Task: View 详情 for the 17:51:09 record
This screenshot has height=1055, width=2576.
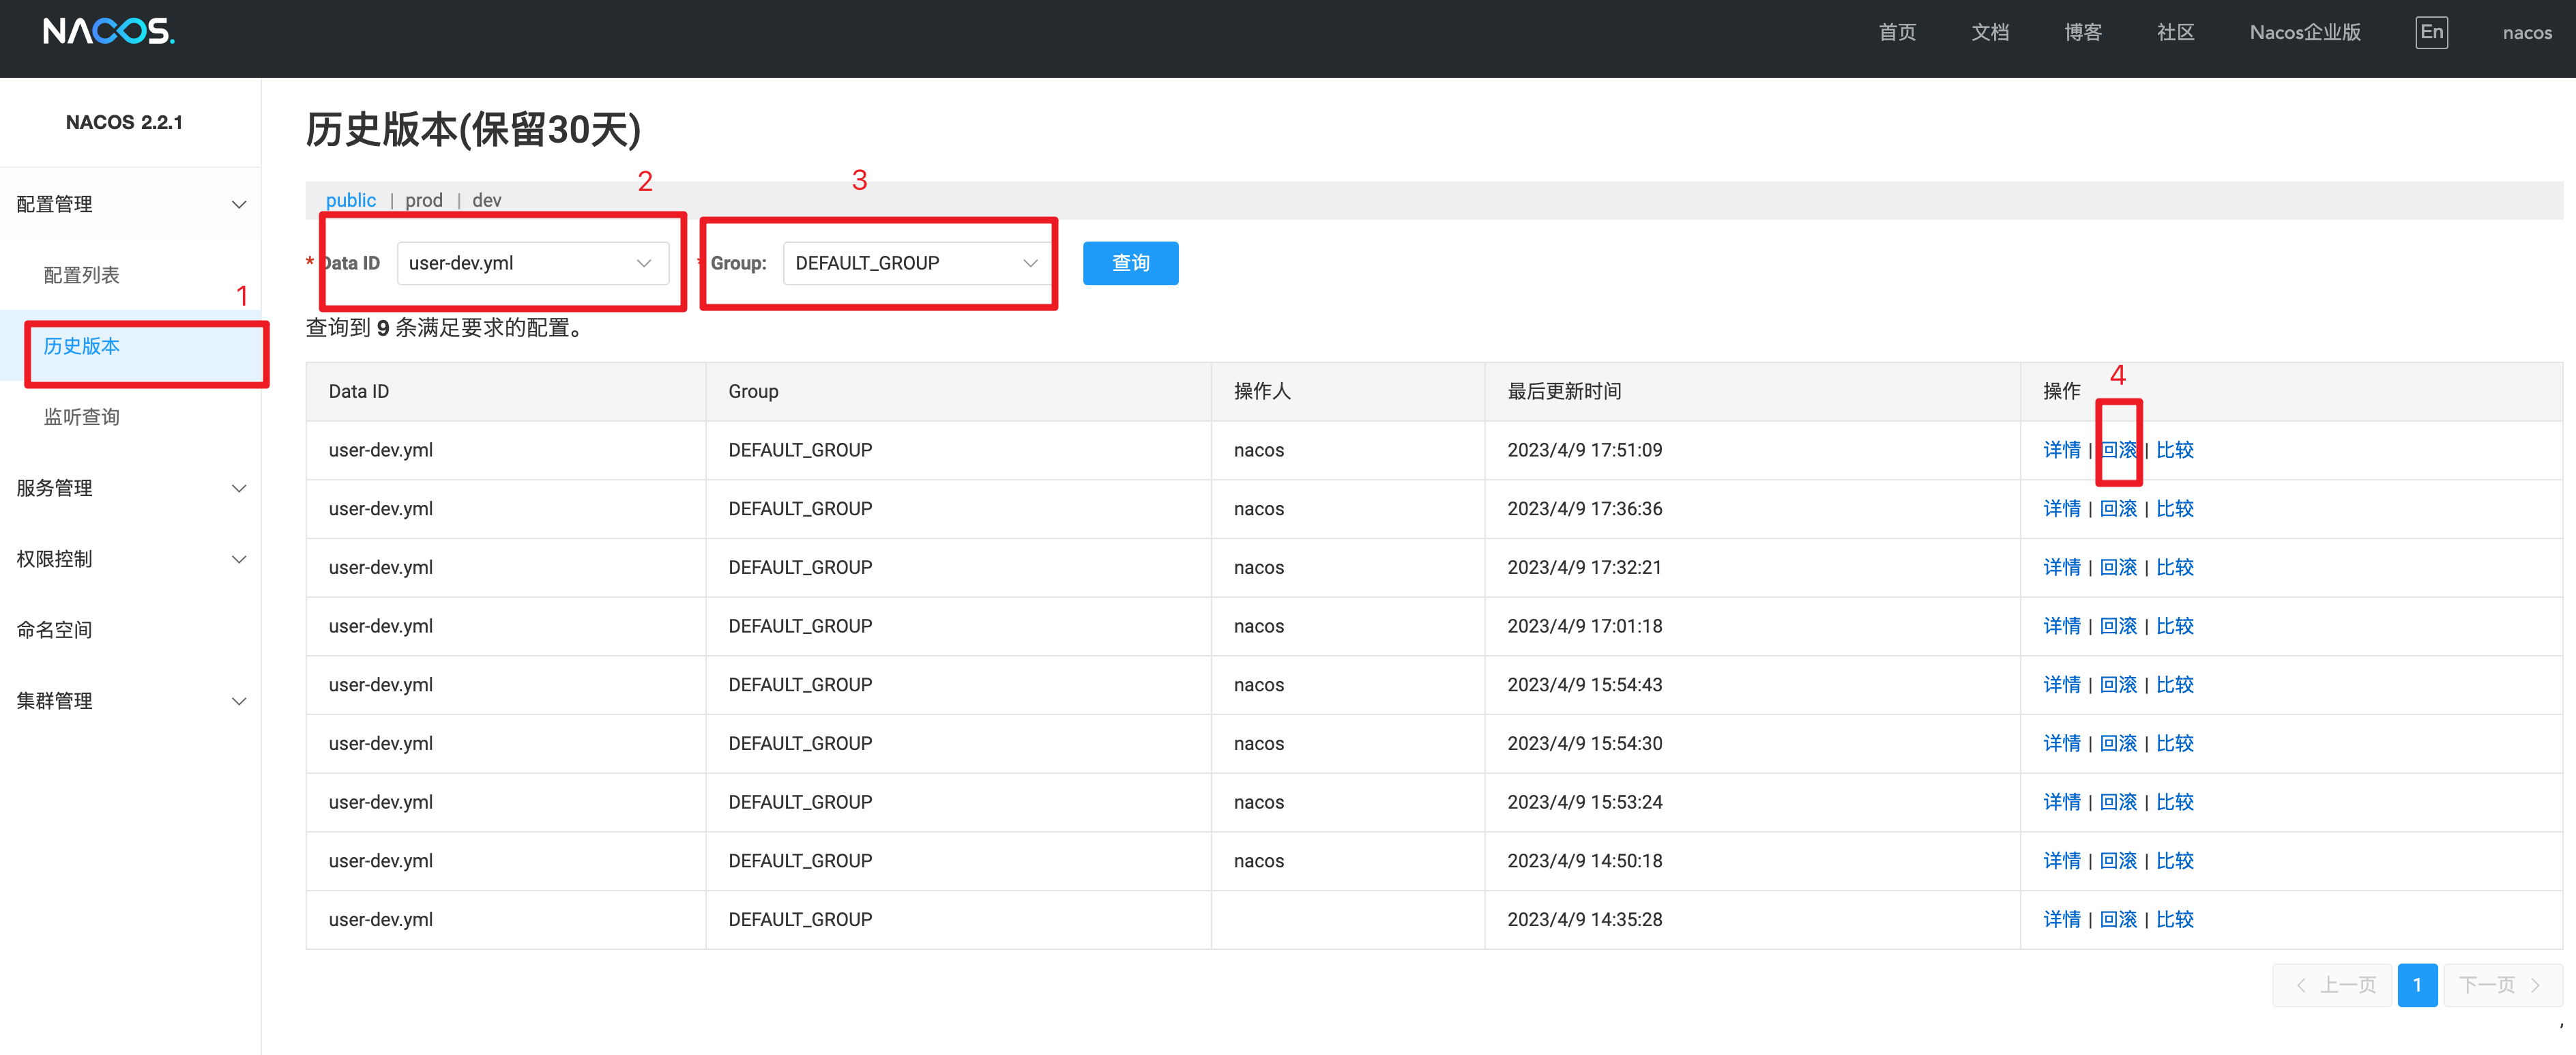Action: [x=2061, y=450]
